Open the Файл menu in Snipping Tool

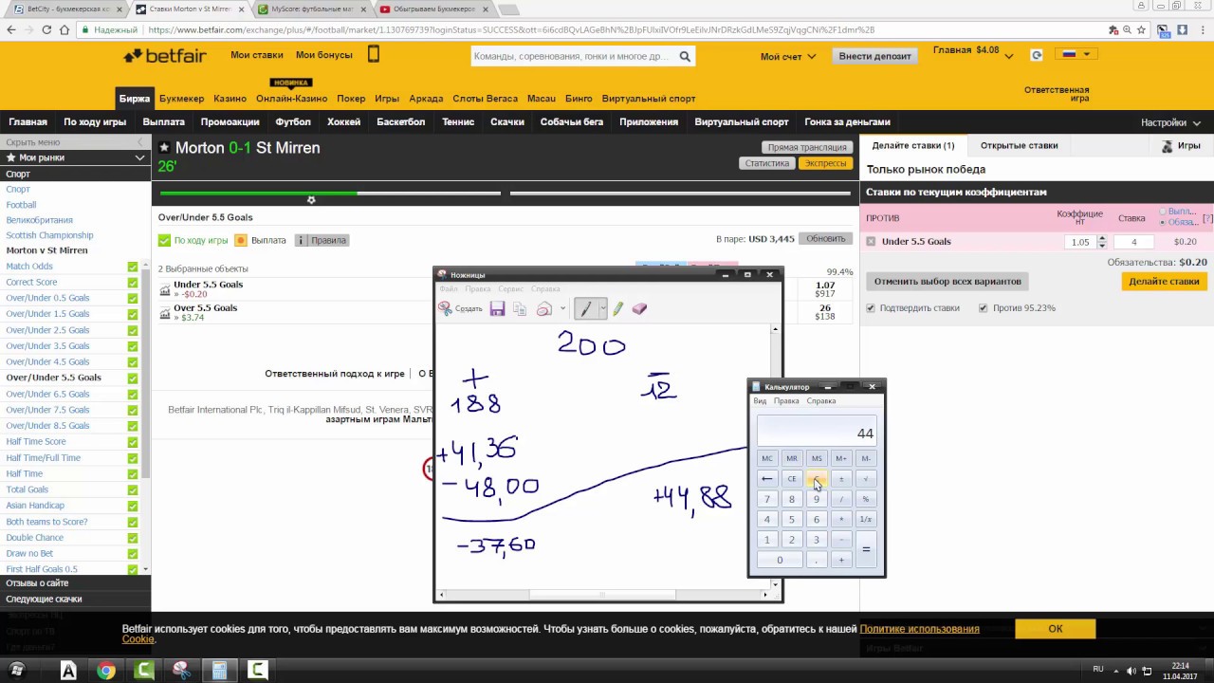448,289
